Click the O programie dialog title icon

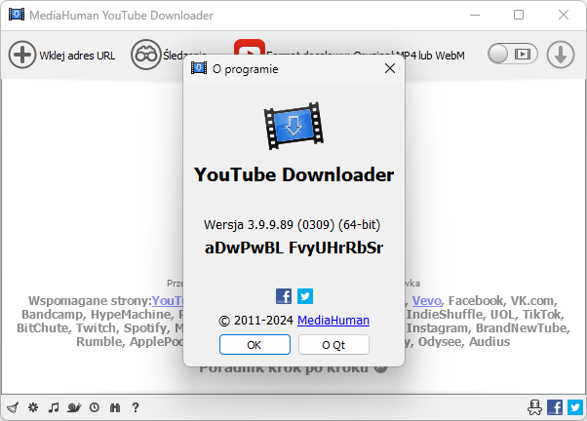pyautogui.click(x=199, y=68)
